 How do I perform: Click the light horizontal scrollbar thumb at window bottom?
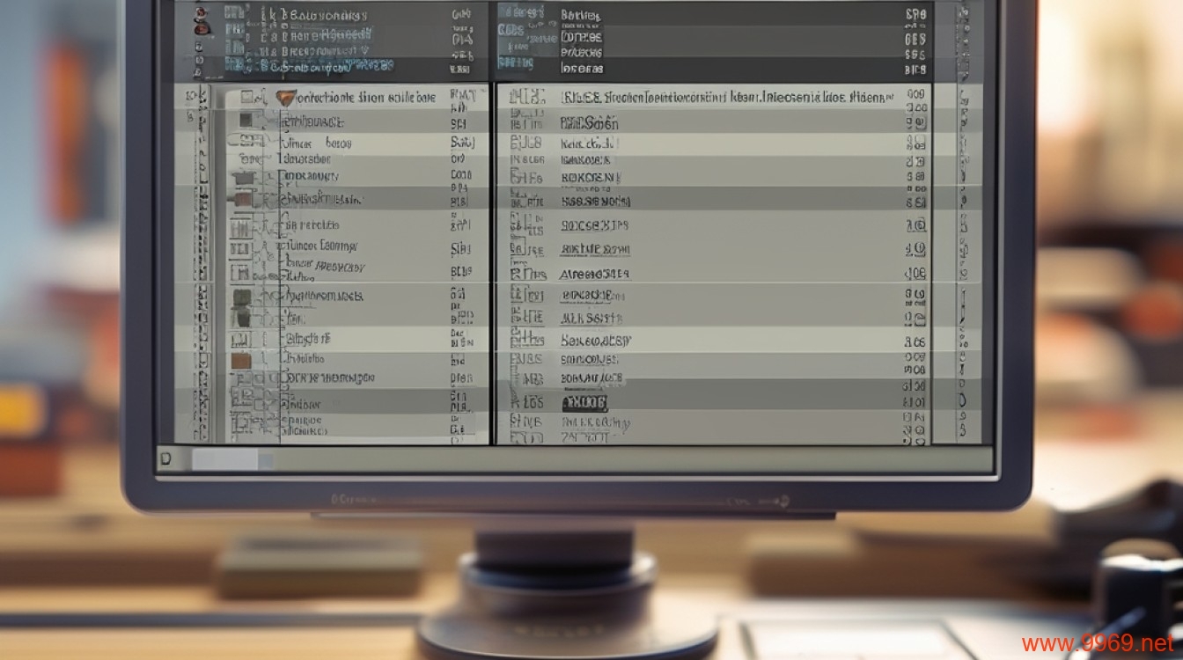click(x=225, y=459)
